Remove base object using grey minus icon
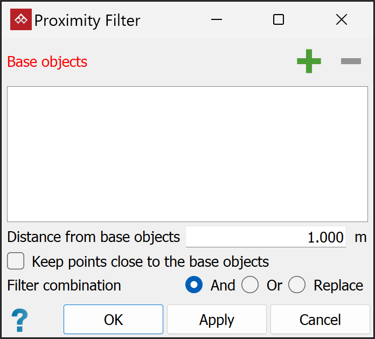 pos(351,61)
